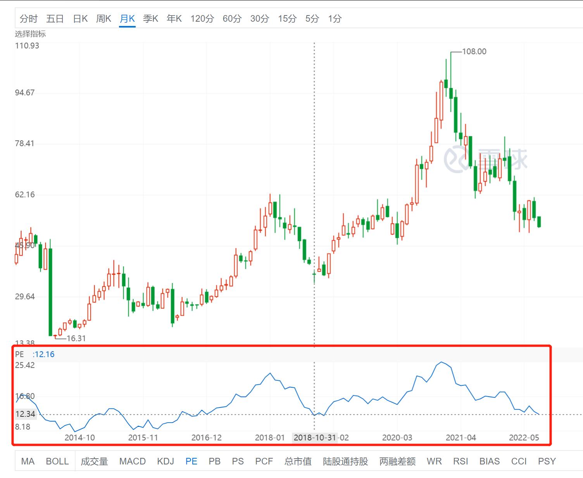This screenshot has height=478, width=583.
Task: Switch sub-chart to RSI indicator
Action: pyautogui.click(x=461, y=461)
